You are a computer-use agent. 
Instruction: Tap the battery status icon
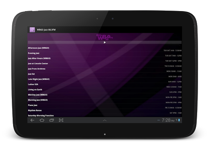[x=179, y=120]
